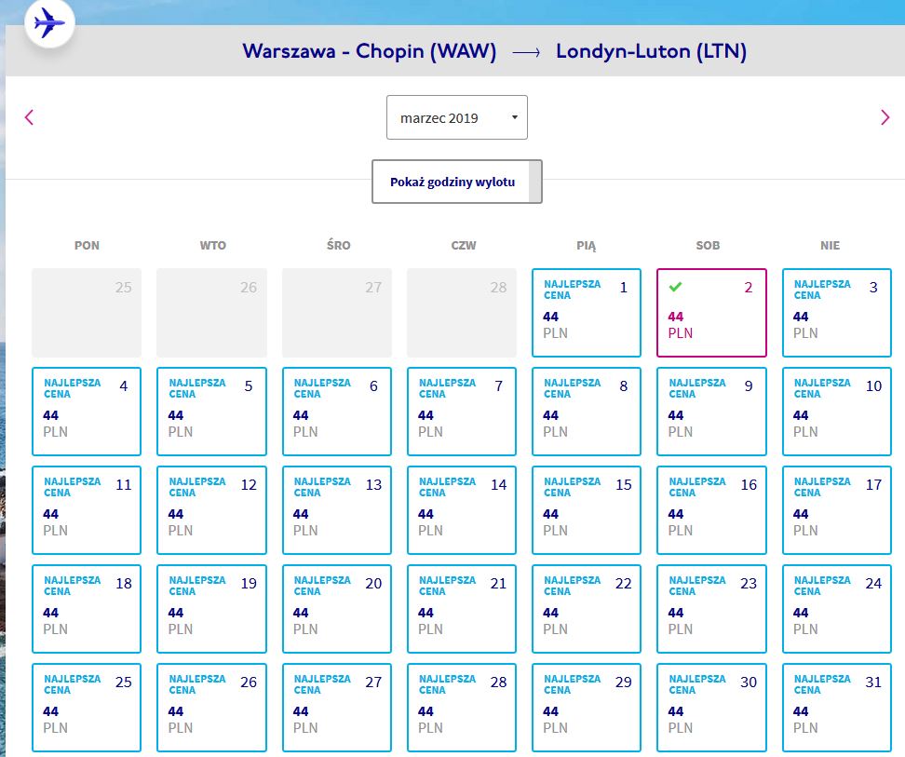This screenshot has height=757, width=905.
Task: Choose Wednesday March 13 tile
Action: pyautogui.click(x=337, y=510)
